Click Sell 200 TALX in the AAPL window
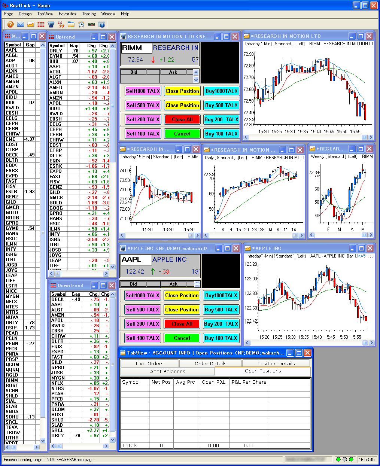 tap(143, 324)
